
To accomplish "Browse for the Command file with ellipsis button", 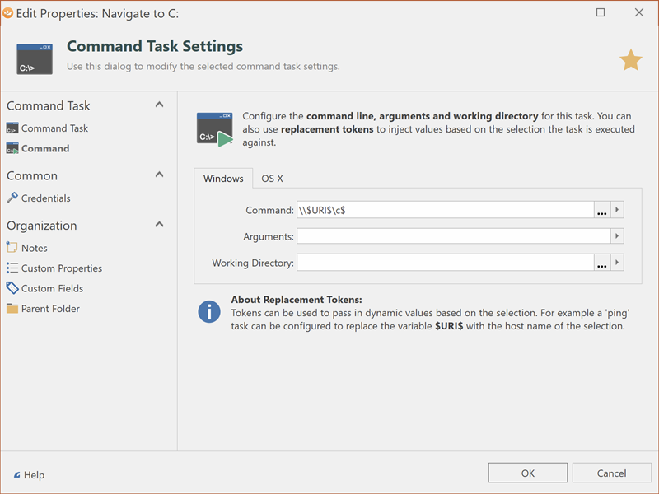I will click(602, 211).
